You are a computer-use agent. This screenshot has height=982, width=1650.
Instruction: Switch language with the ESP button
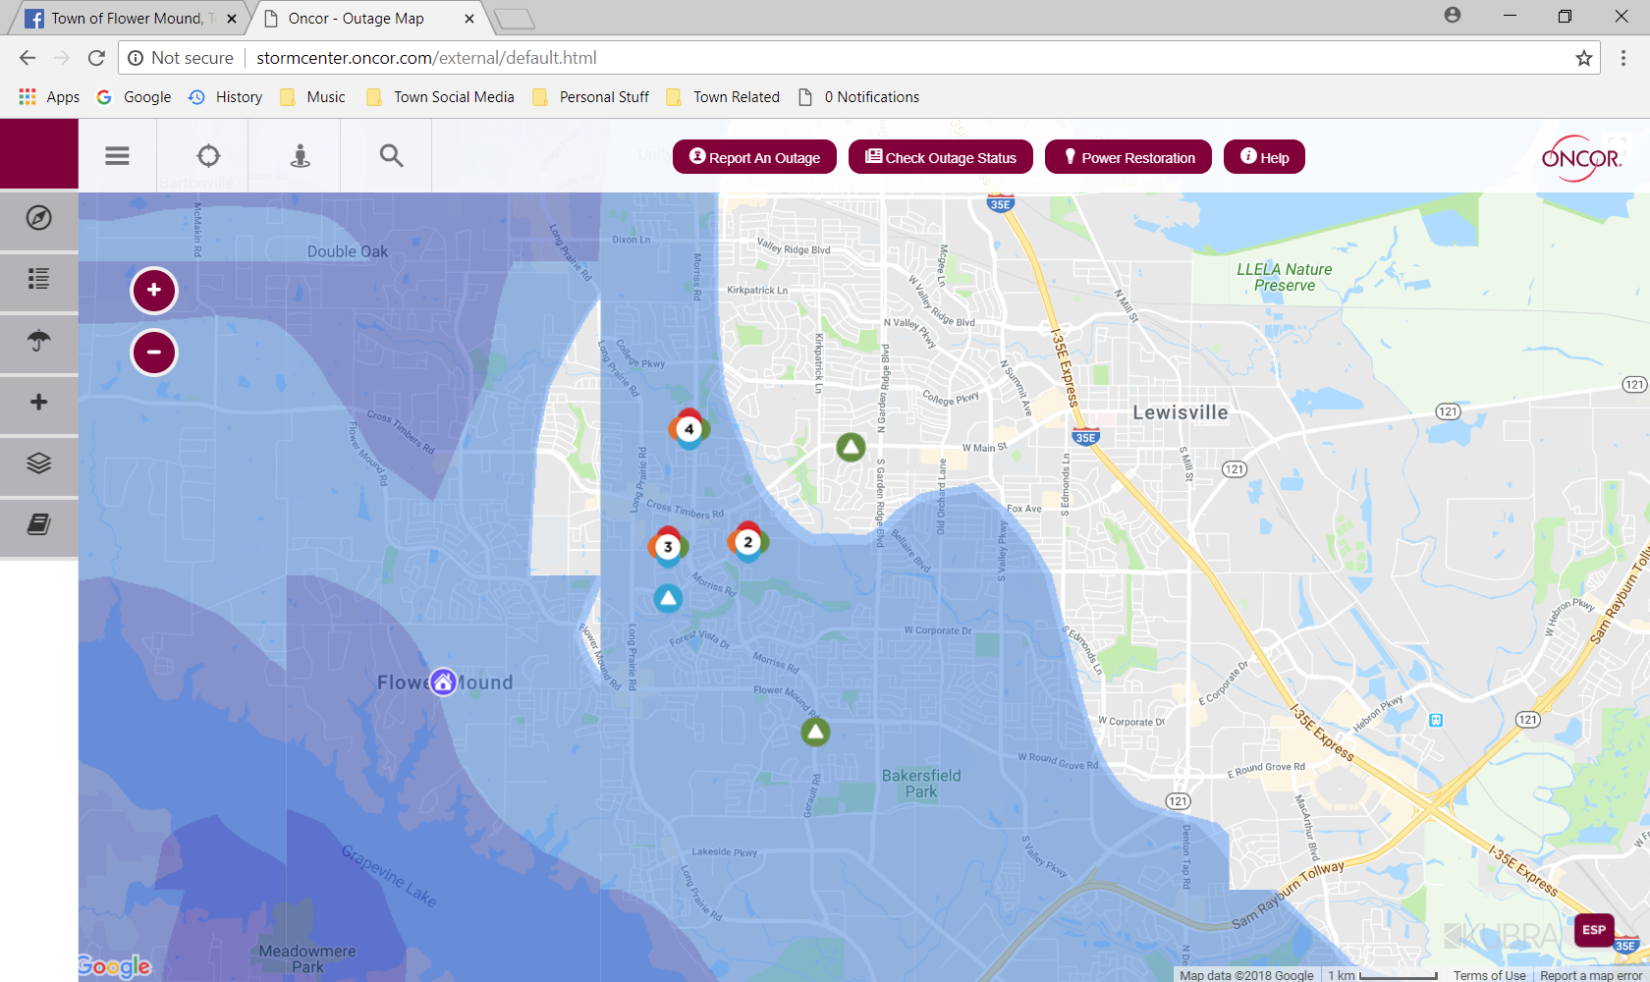point(1594,930)
